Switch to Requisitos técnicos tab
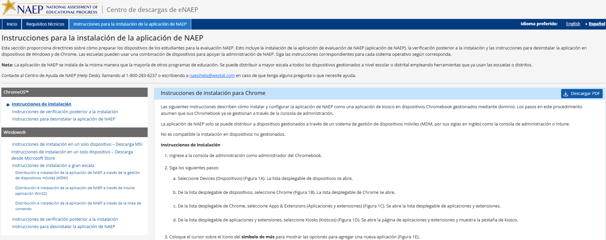 (x=45, y=24)
